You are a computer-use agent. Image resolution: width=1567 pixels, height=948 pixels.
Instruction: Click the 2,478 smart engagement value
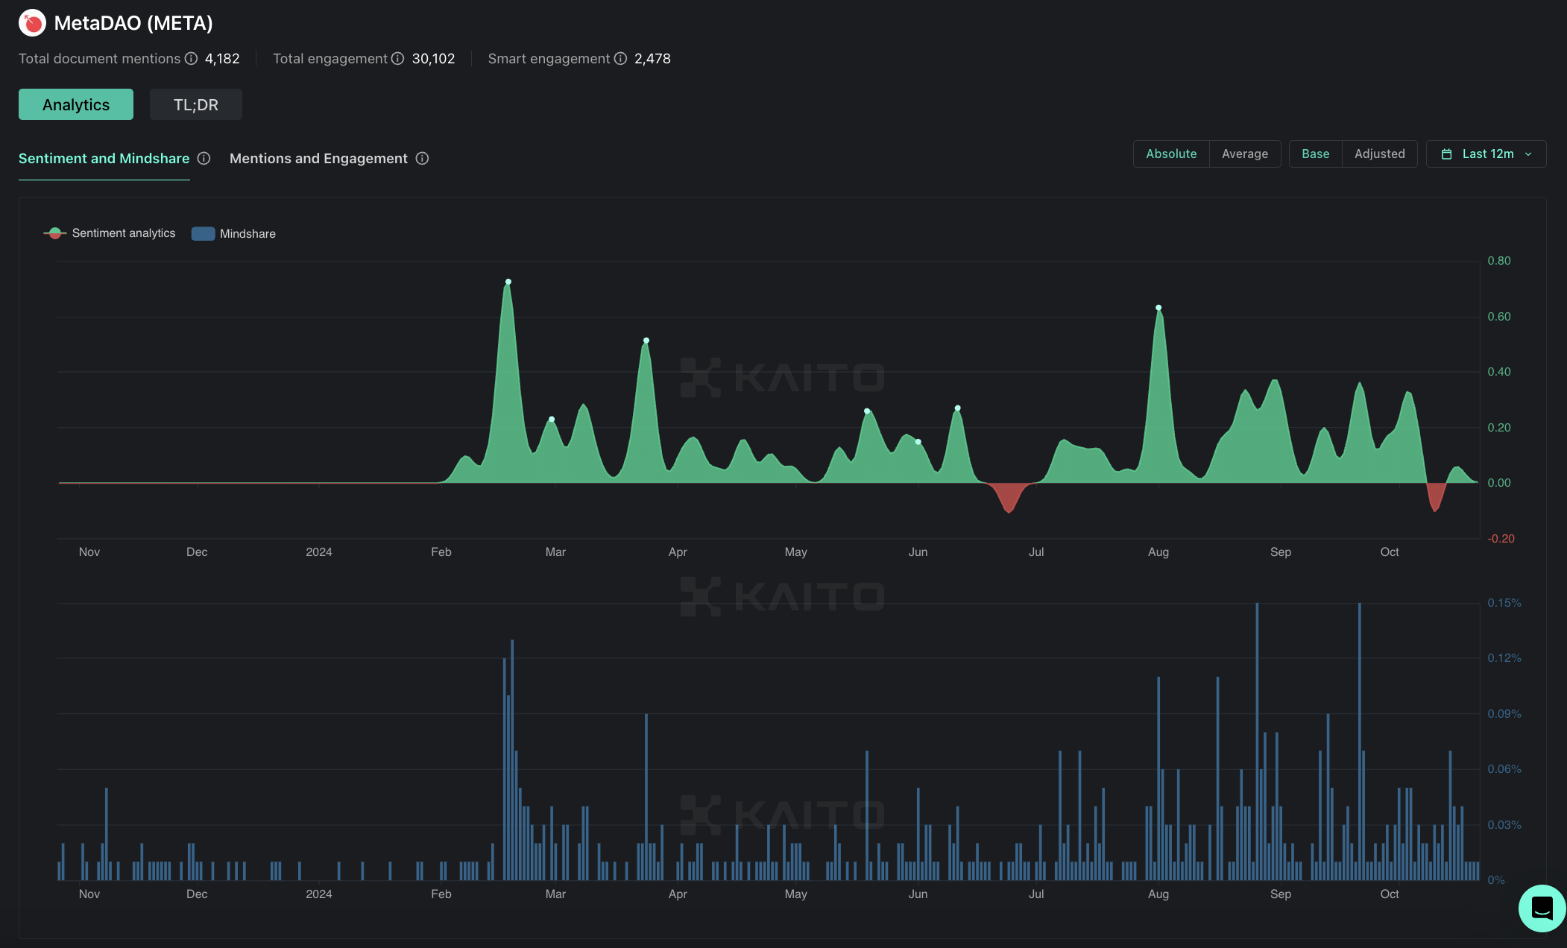(x=652, y=58)
